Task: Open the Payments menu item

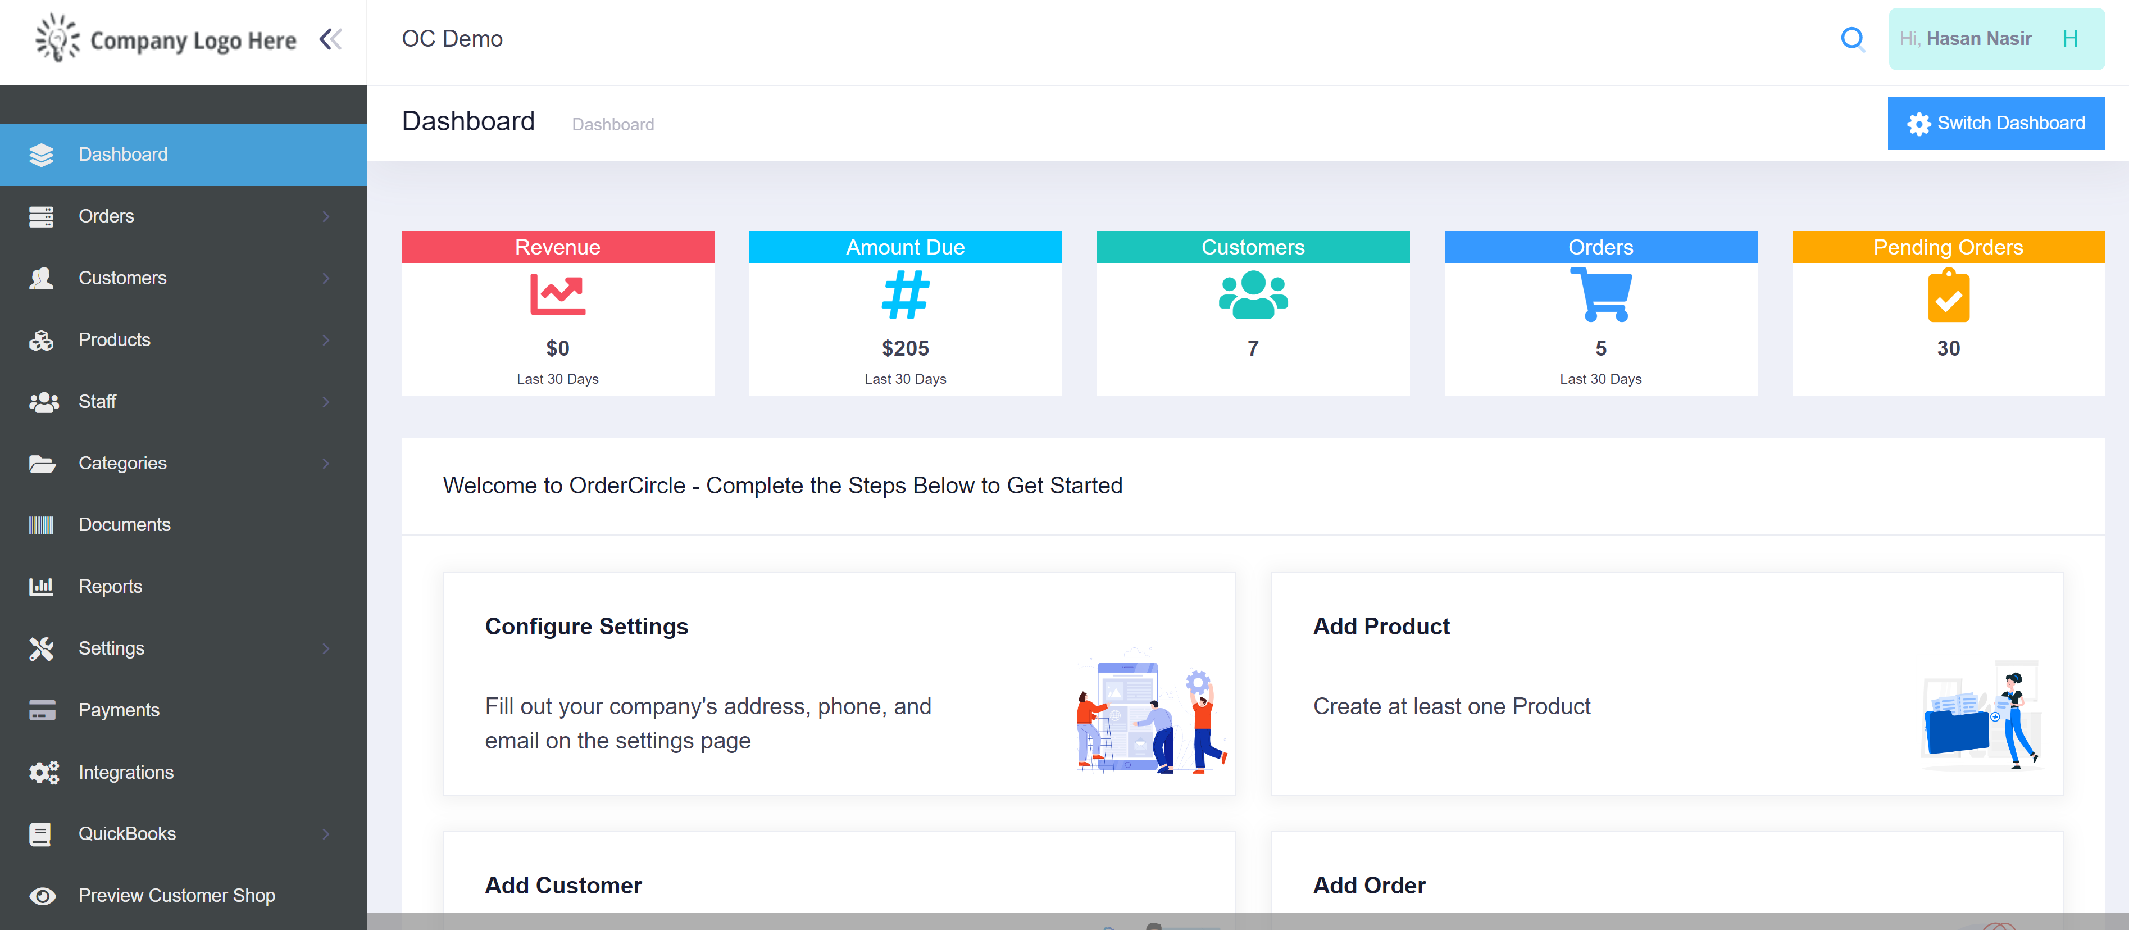Action: pyautogui.click(x=183, y=710)
